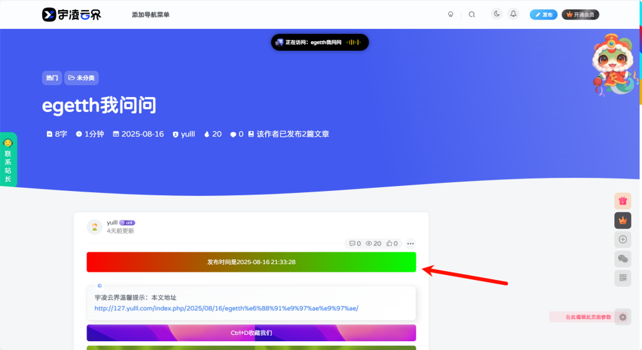Image resolution: width=642 pixels, height=350 pixels.
Task: Click 宇凌云界温馨提示：本文地址 text
Action: [135, 297]
